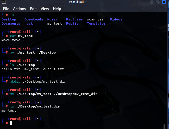Image resolution: width=169 pixels, height=129 pixels.
Task: Open the Actions menu
Action: pyautogui.click(x=20, y=9)
